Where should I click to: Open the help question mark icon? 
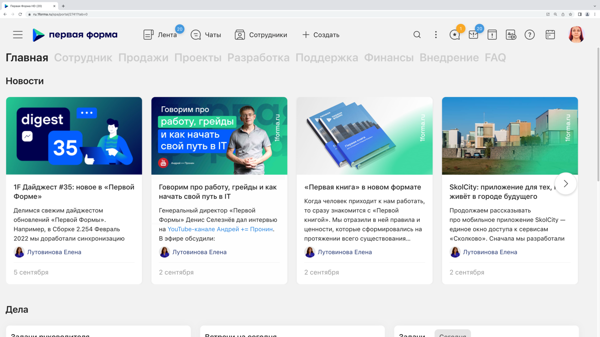click(530, 35)
